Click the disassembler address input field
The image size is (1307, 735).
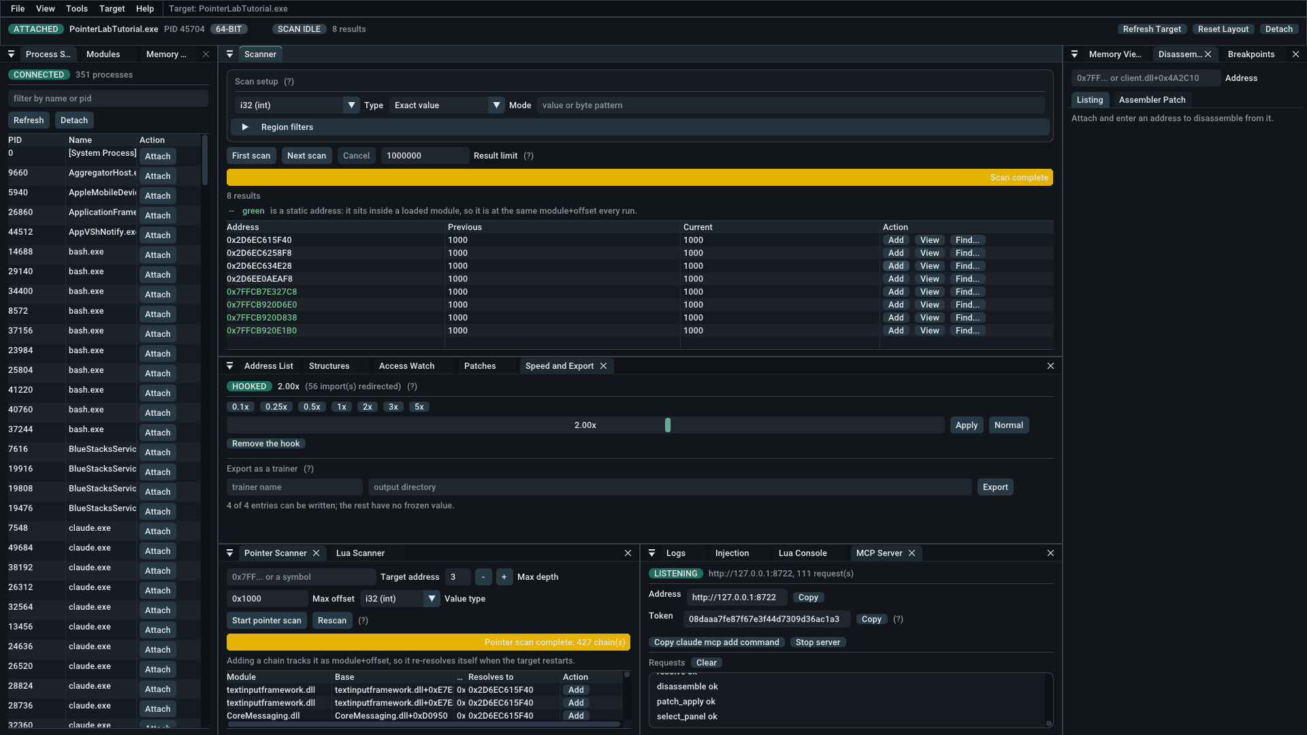1146,78
